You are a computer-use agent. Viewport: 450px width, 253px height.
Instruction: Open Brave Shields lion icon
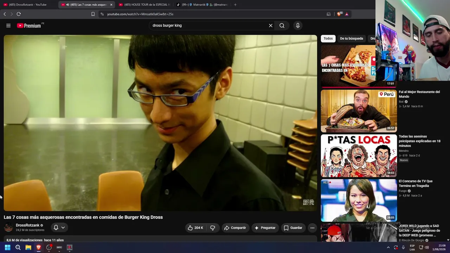(339, 14)
